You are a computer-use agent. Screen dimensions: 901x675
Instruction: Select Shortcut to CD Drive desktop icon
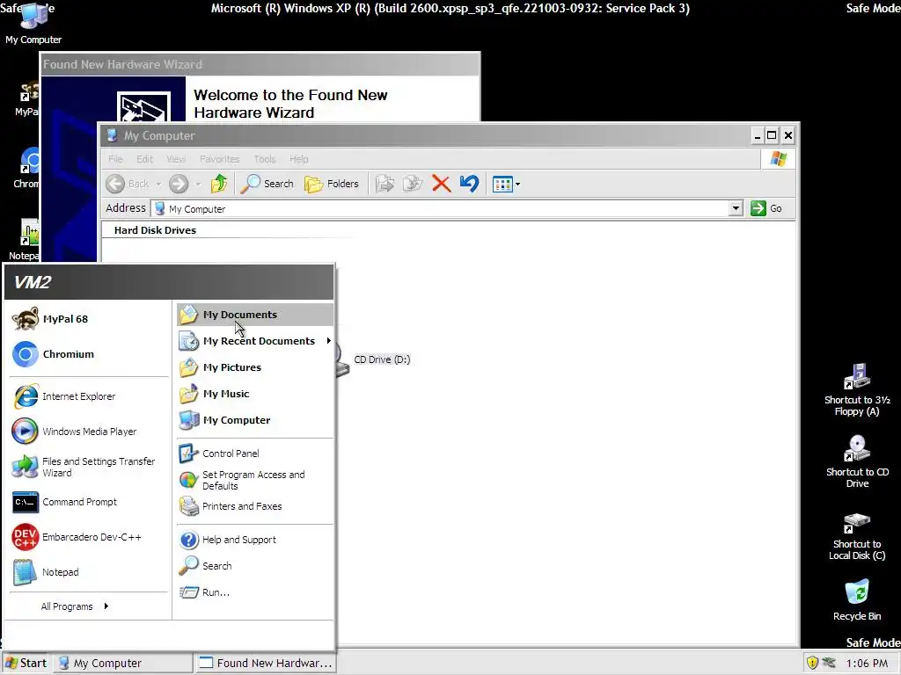tap(857, 461)
